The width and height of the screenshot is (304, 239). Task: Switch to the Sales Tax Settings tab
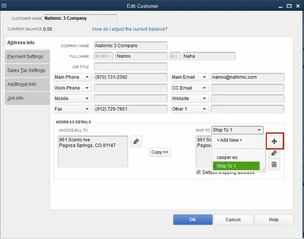click(27, 70)
